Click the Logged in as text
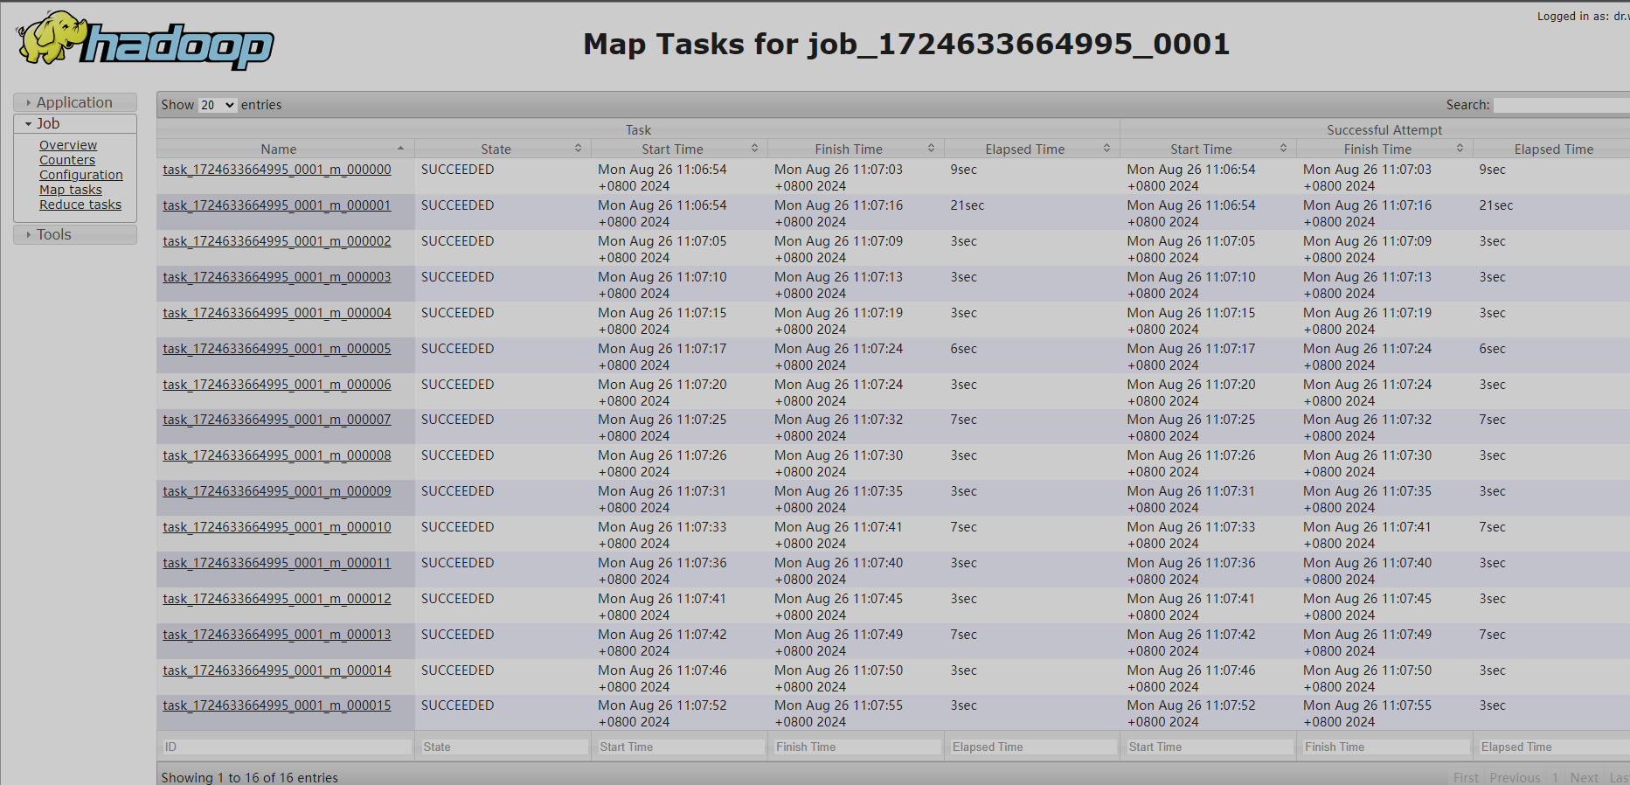This screenshot has height=785, width=1630. (x=1583, y=16)
